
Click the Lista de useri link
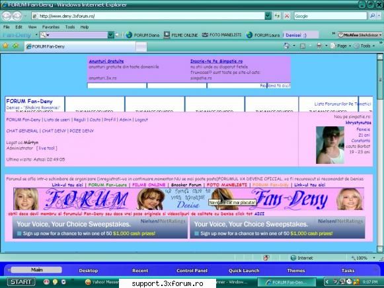[57, 120]
